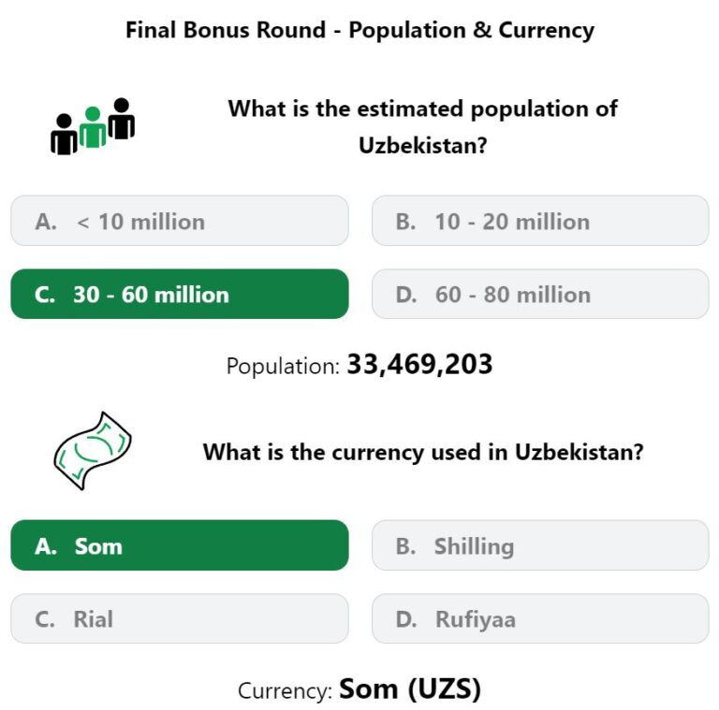Viewport: 719px width, 710px height.
Task: Click the Currency label before Som (UZS)
Action: click(285, 690)
